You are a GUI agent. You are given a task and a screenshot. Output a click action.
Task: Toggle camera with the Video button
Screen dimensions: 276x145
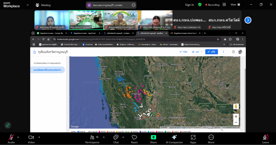[x=31, y=139]
